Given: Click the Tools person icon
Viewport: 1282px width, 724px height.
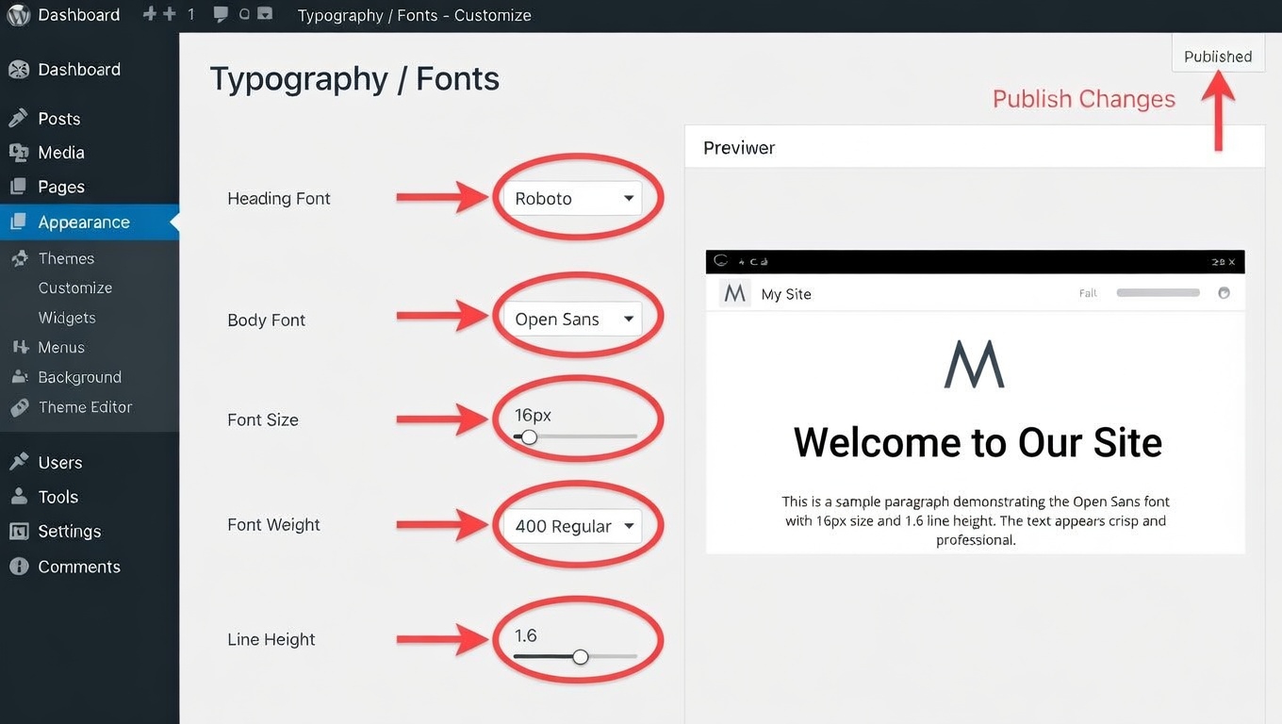Looking at the screenshot, I should coord(18,496).
